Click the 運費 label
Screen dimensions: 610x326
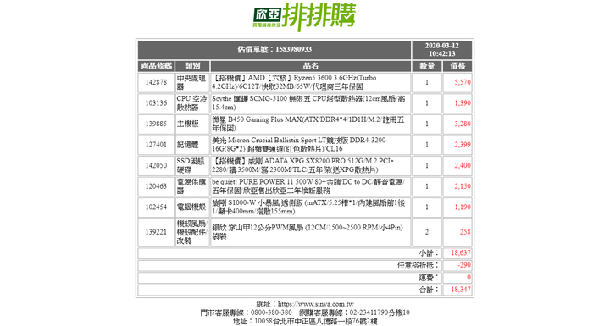[x=429, y=278]
